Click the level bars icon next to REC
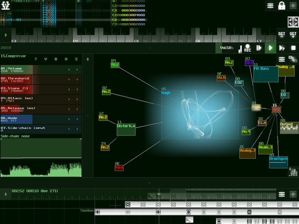 pos(240,49)
